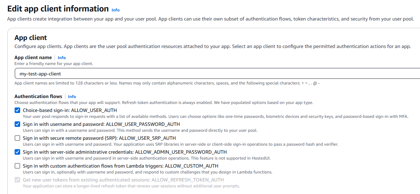
Task: Click the 'App client name' field label
Action: click(x=33, y=57)
